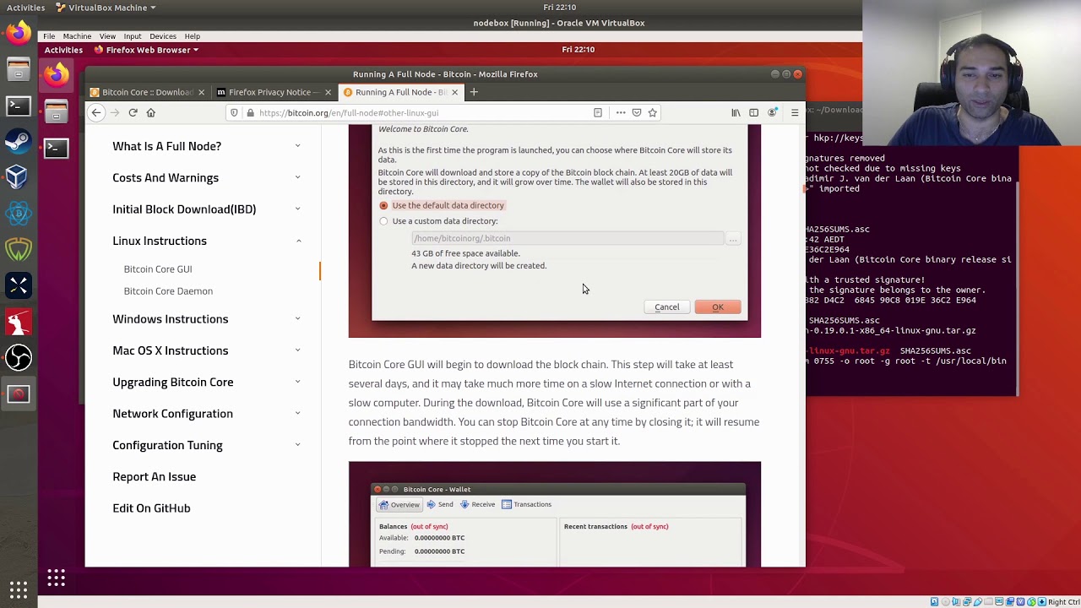Click OK in Bitcoin Core dialog image
Viewport: 1081px width, 608px height.
(718, 307)
